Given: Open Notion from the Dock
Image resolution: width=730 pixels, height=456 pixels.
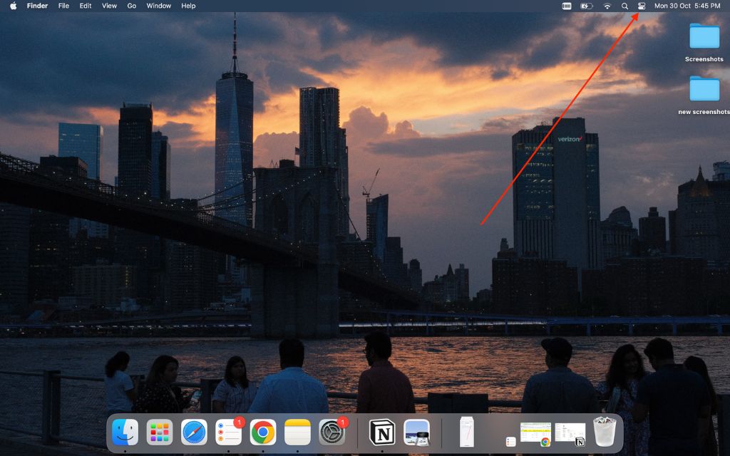Looking at the screenshot, I should pos(382,432).
